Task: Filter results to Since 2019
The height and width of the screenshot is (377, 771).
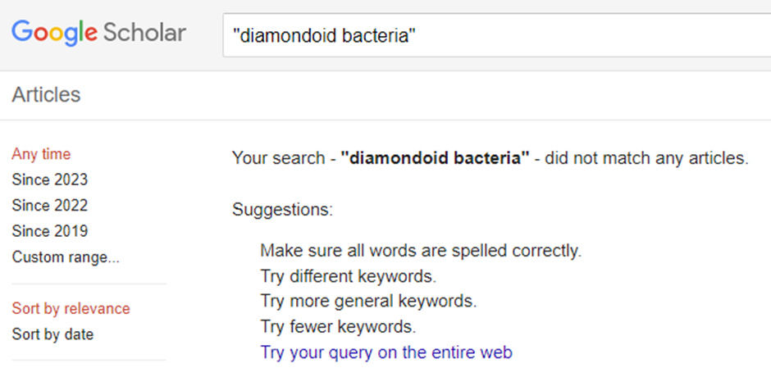Action: pyautogui.click(x=49, y=231)
